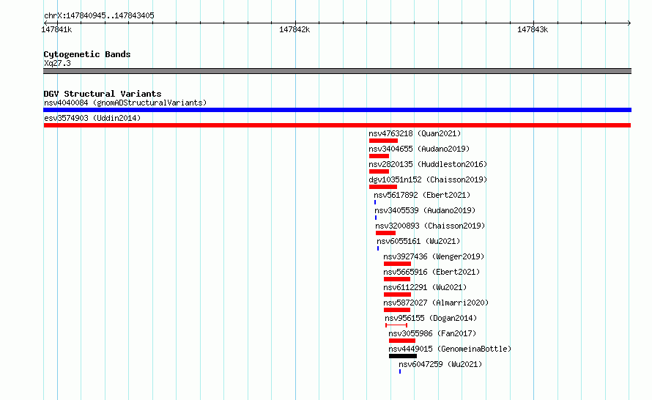
Task: Open variant nsv5665916 (Ebert2021)
Action: 431,272
